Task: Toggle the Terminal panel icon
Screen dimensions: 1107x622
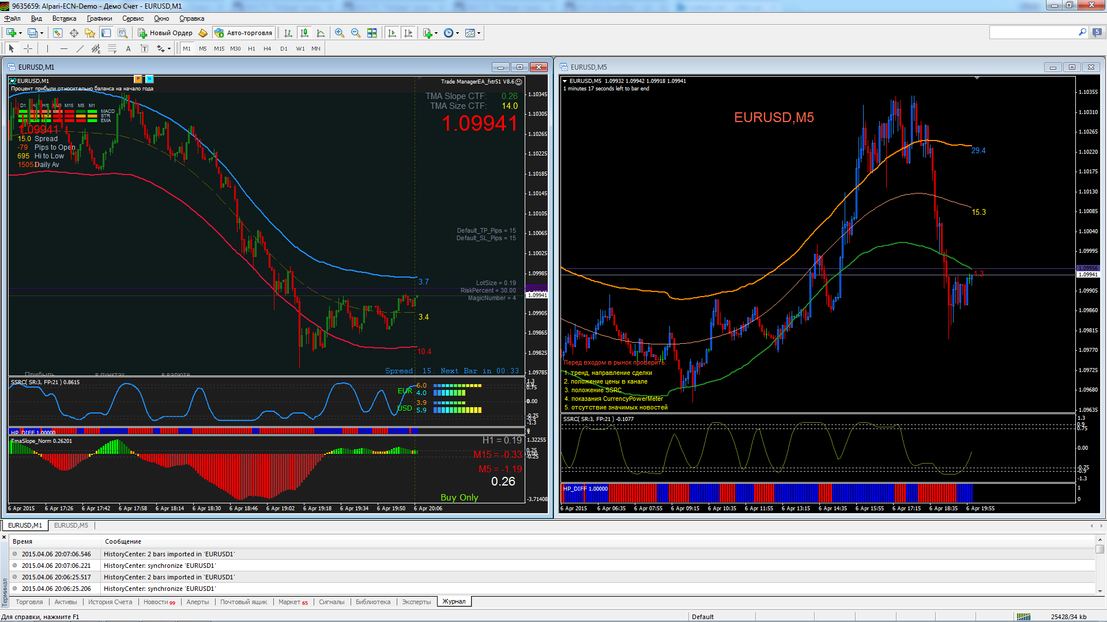Action: point(106,33)
